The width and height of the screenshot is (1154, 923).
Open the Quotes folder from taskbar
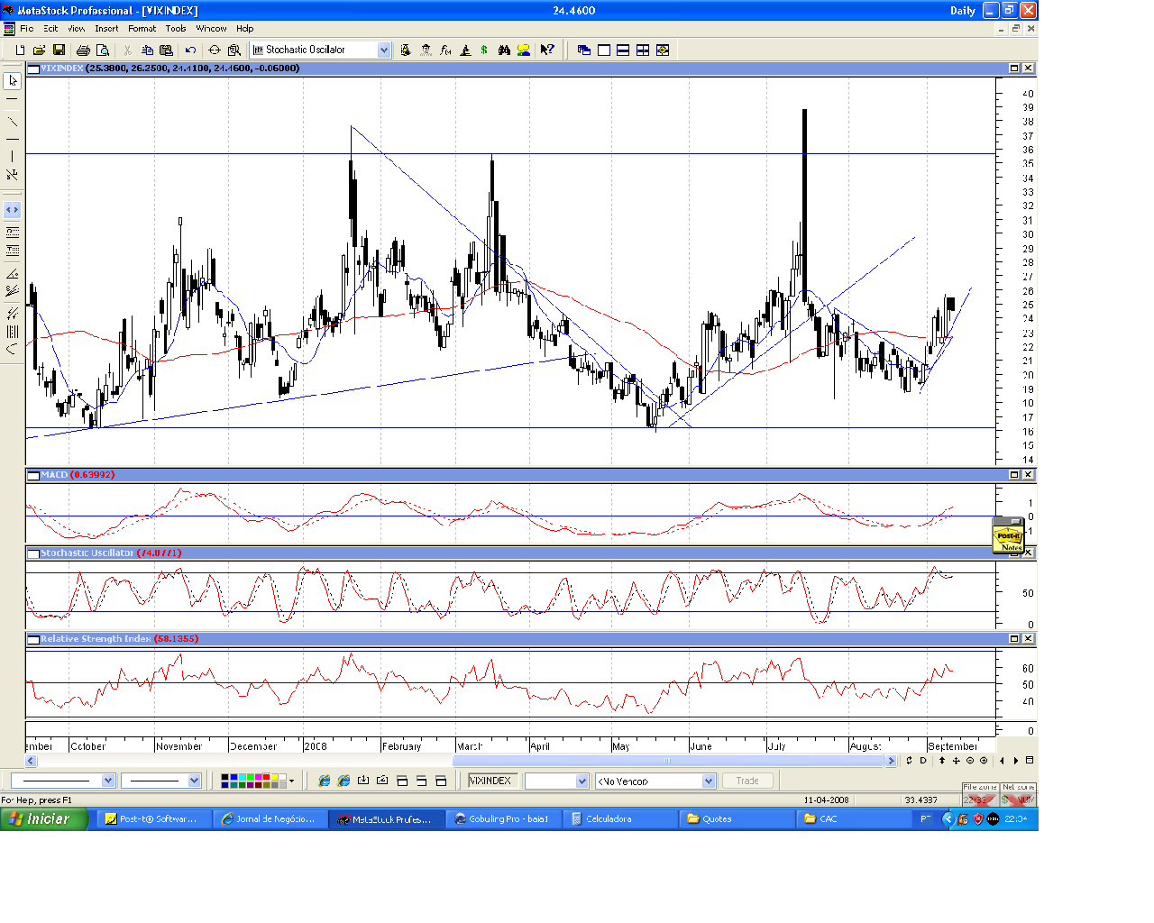[x=737, y=818]
